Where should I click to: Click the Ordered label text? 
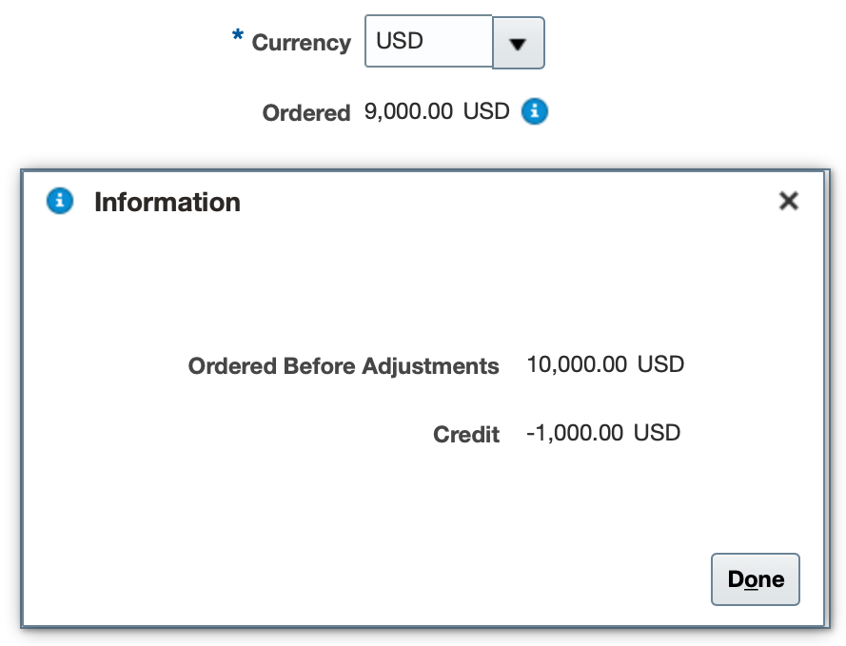pyautogui.click(x=306, y=113)
